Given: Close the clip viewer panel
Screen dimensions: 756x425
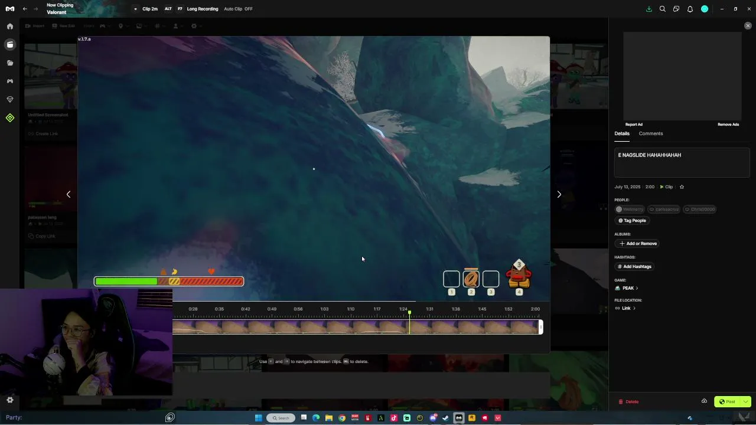Looking at the screenshot, I should (748, 26).
